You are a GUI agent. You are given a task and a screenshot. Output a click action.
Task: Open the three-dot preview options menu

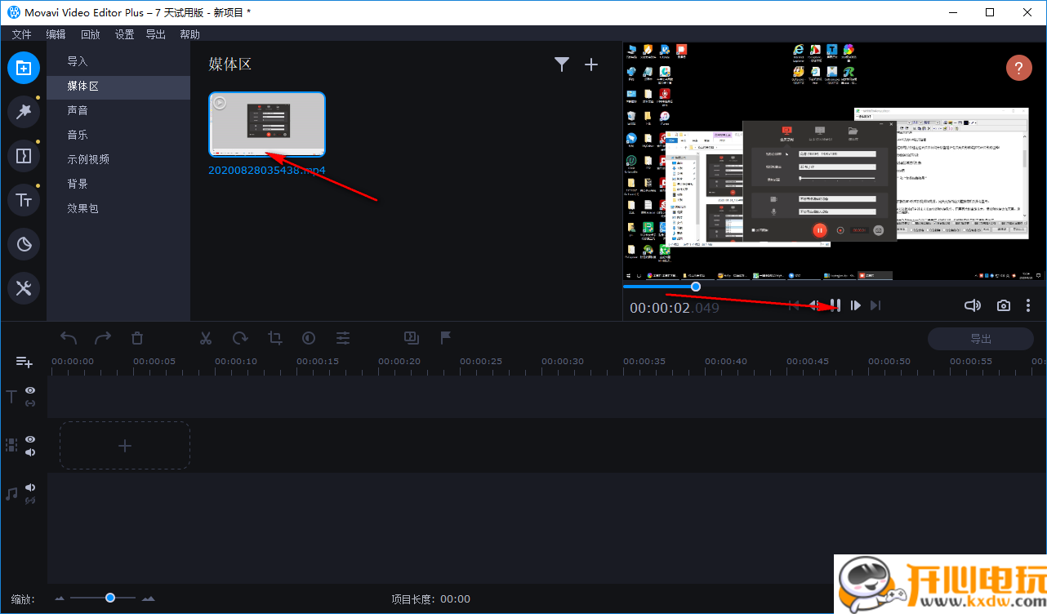(x=1028, y=305)
